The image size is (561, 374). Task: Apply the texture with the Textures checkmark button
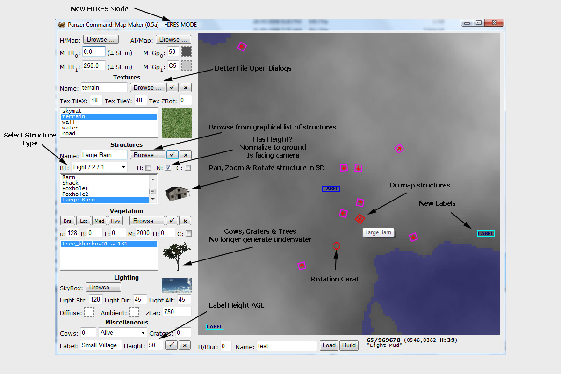pos(173,87)
